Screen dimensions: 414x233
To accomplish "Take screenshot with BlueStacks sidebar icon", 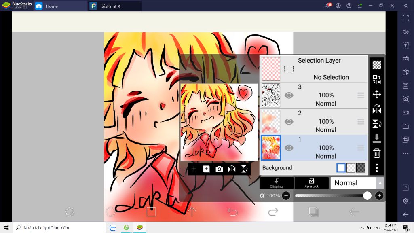I will tap(406, 99).
